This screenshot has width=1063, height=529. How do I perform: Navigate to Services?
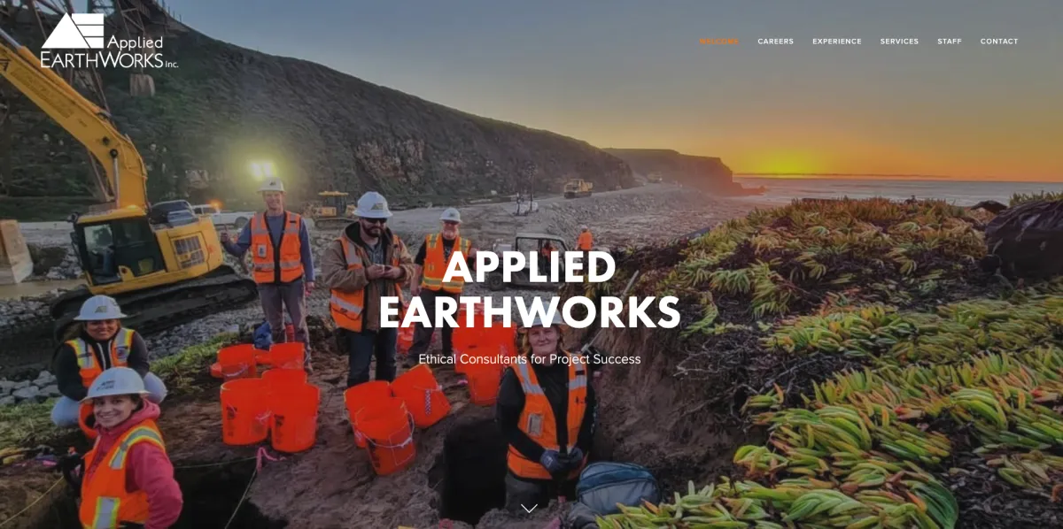pyautogui.click(x=899, y=42)
